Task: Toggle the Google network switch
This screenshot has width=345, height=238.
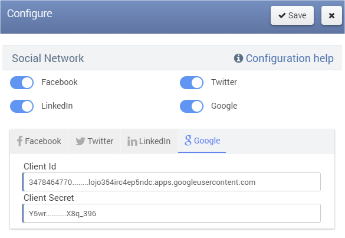Action: [x=192, y=106]
